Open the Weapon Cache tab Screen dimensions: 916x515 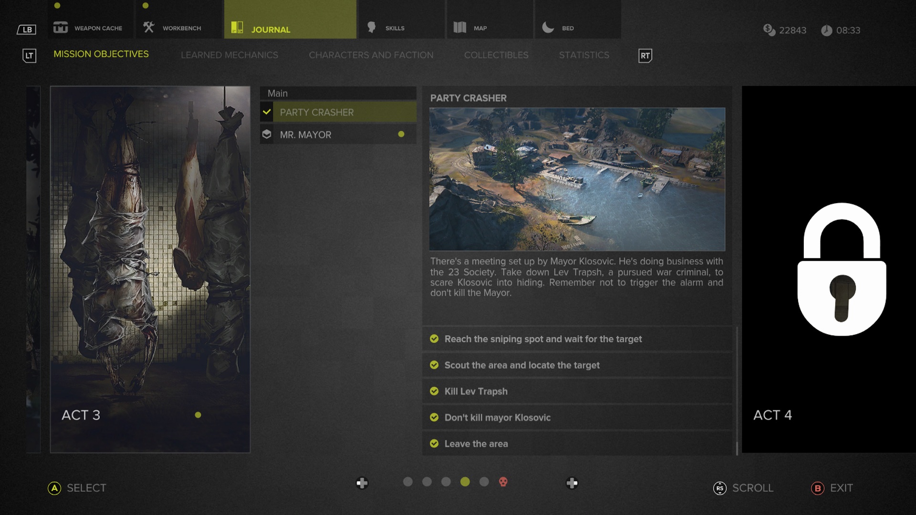(x=91, y=20)
